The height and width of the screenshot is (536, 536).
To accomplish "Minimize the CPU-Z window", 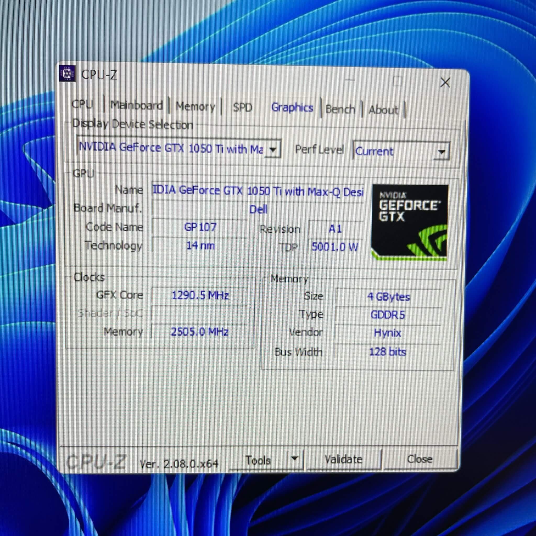I will (x=350, y=80).
